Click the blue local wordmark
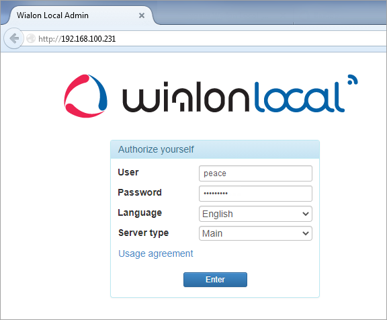Image resolution: width=387 pixels, height=320 pixels. pyautogui.click(x=299, y=97)
